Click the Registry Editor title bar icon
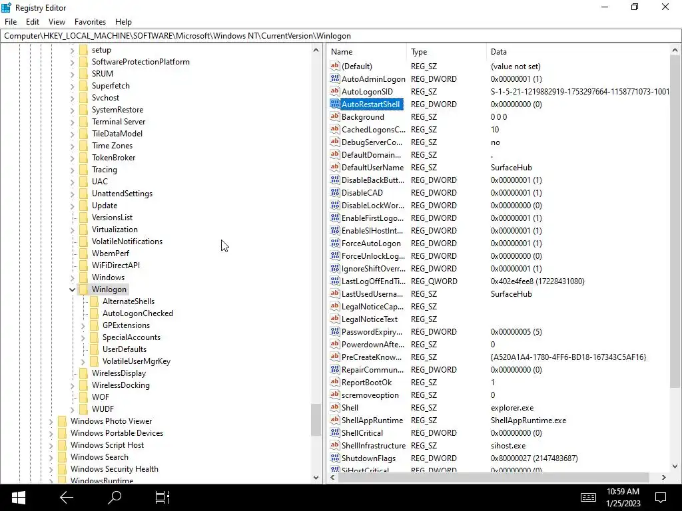 tap(6, 7)
